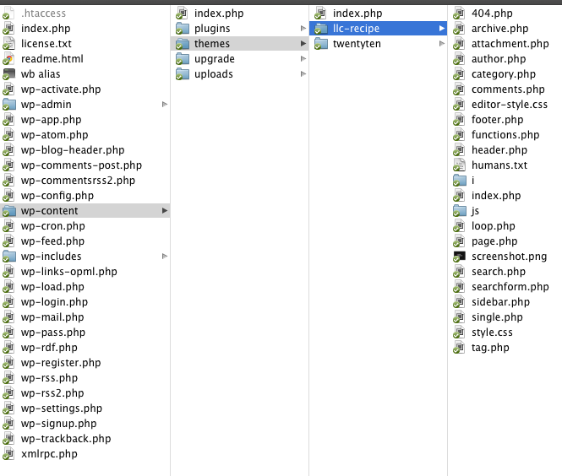Viewport: 562px width, 476px height.
Task: Expand the wp-includes folder arrow
Action: coord(165,257)
